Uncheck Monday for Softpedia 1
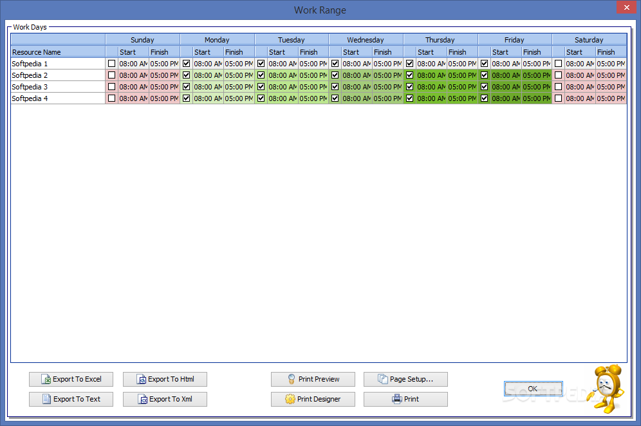The image size is (641, 426). click(187, 64)
